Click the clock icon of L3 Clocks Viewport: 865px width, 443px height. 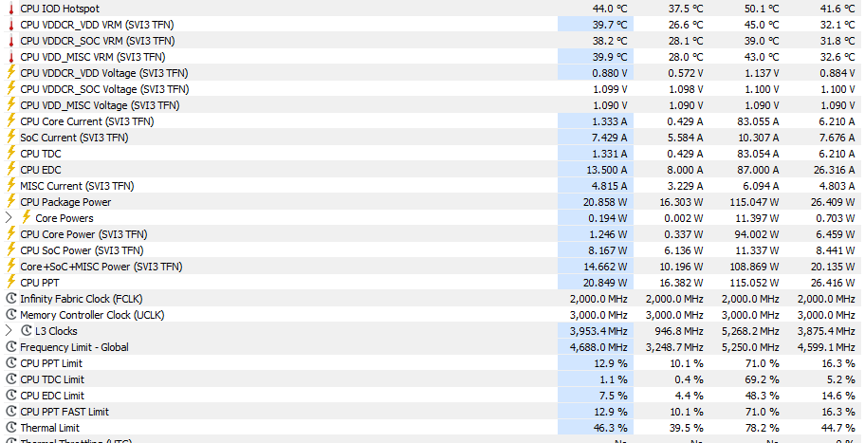coord(27,331)
